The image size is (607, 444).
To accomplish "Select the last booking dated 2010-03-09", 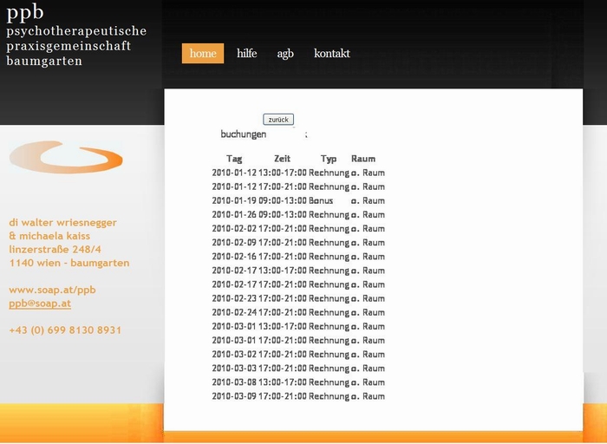I will tap(298, 396).
